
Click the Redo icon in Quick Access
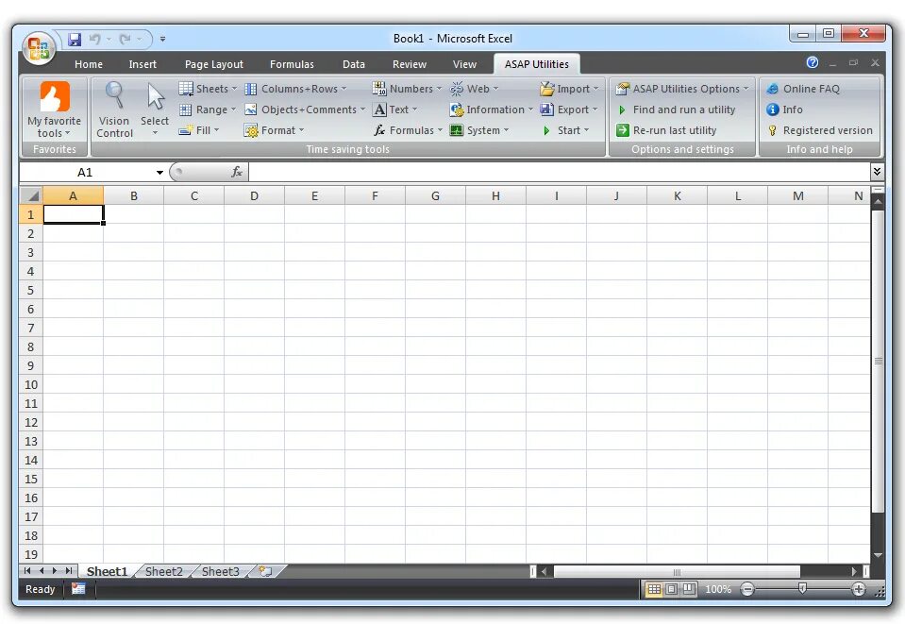[x=125, y=40]
